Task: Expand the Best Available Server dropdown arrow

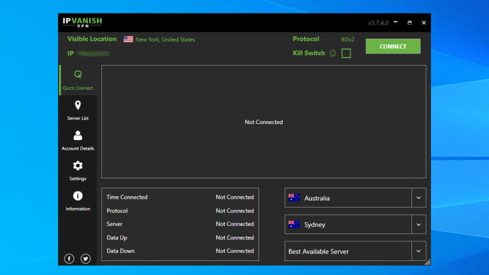Action: point(418,251)
